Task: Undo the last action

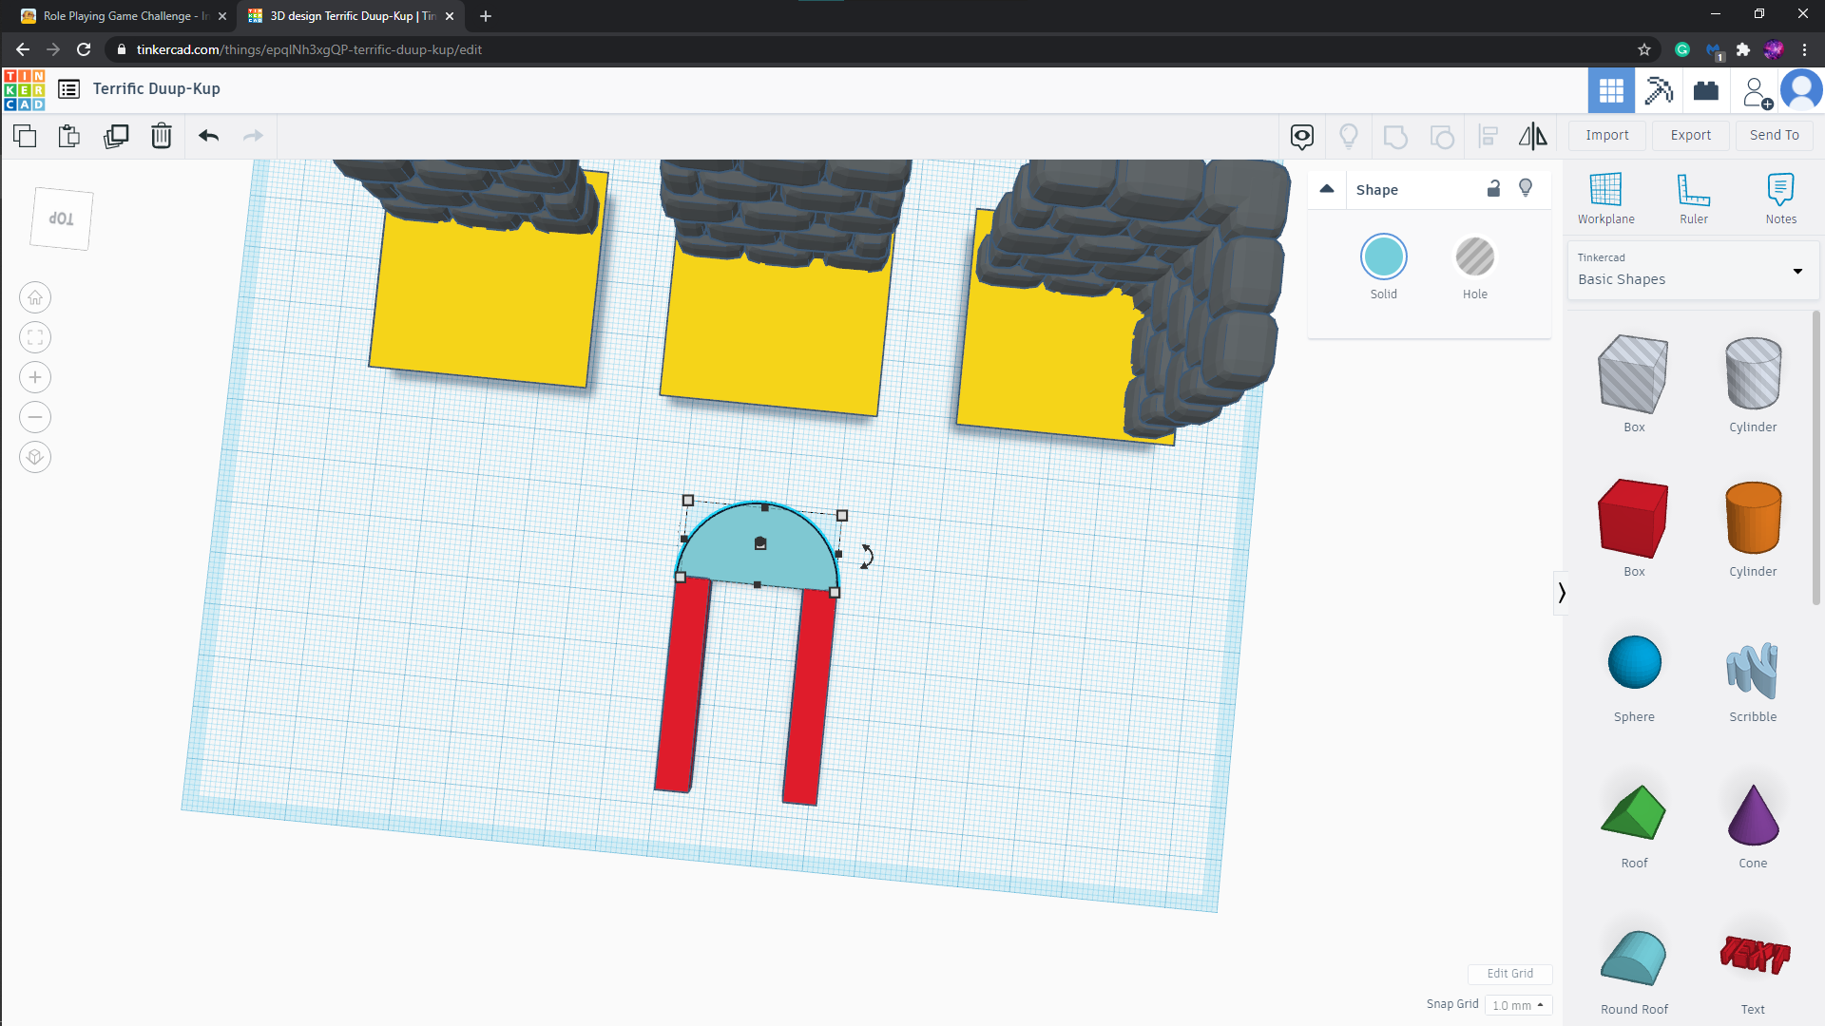Action: [209, 136]
